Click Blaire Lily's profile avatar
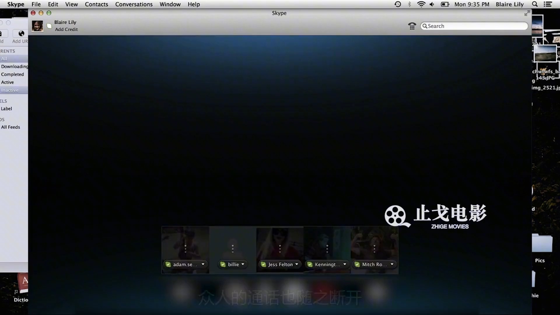560x315 pixels. 37,26
